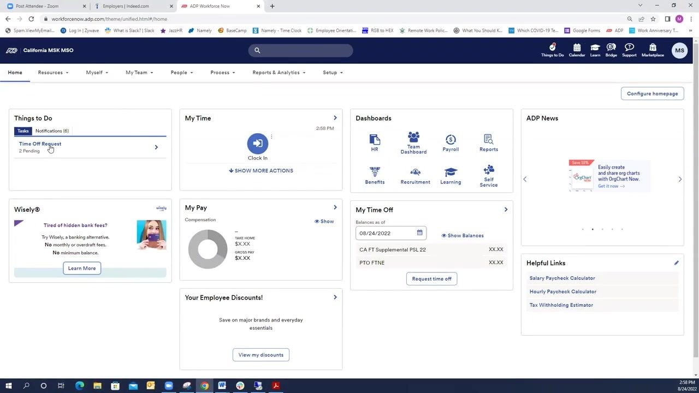This screenshot has width=699, height=393.
Task: Edit Helpful Links with pencil icon
Action: click(676, 263)
